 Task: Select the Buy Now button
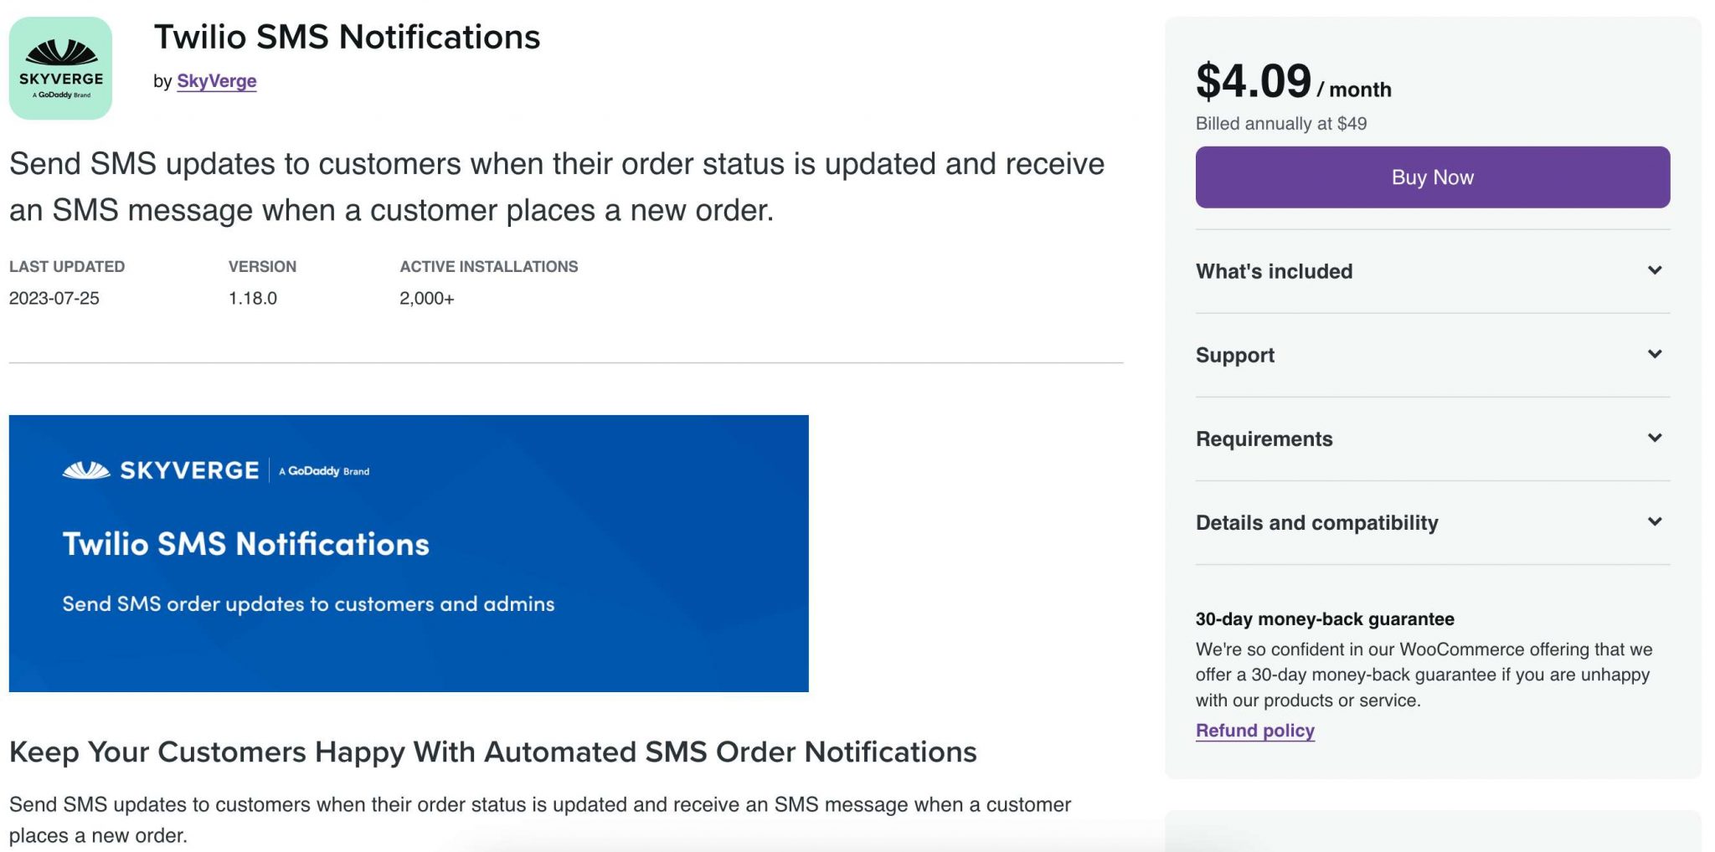[x=1432, y=177]
